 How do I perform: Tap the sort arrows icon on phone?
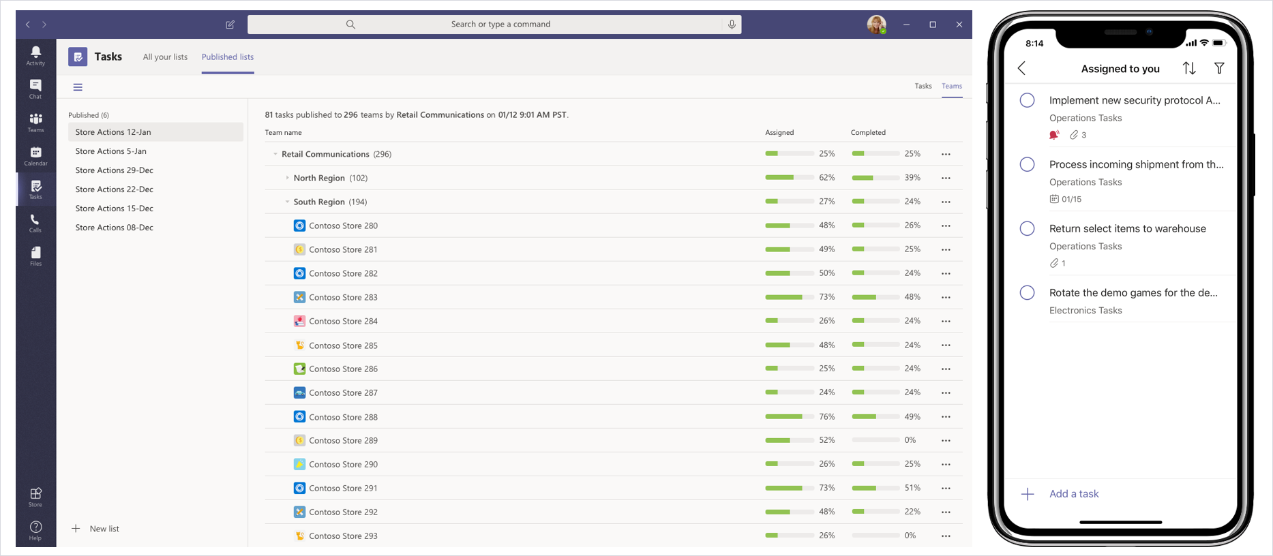click(1189, 68)
